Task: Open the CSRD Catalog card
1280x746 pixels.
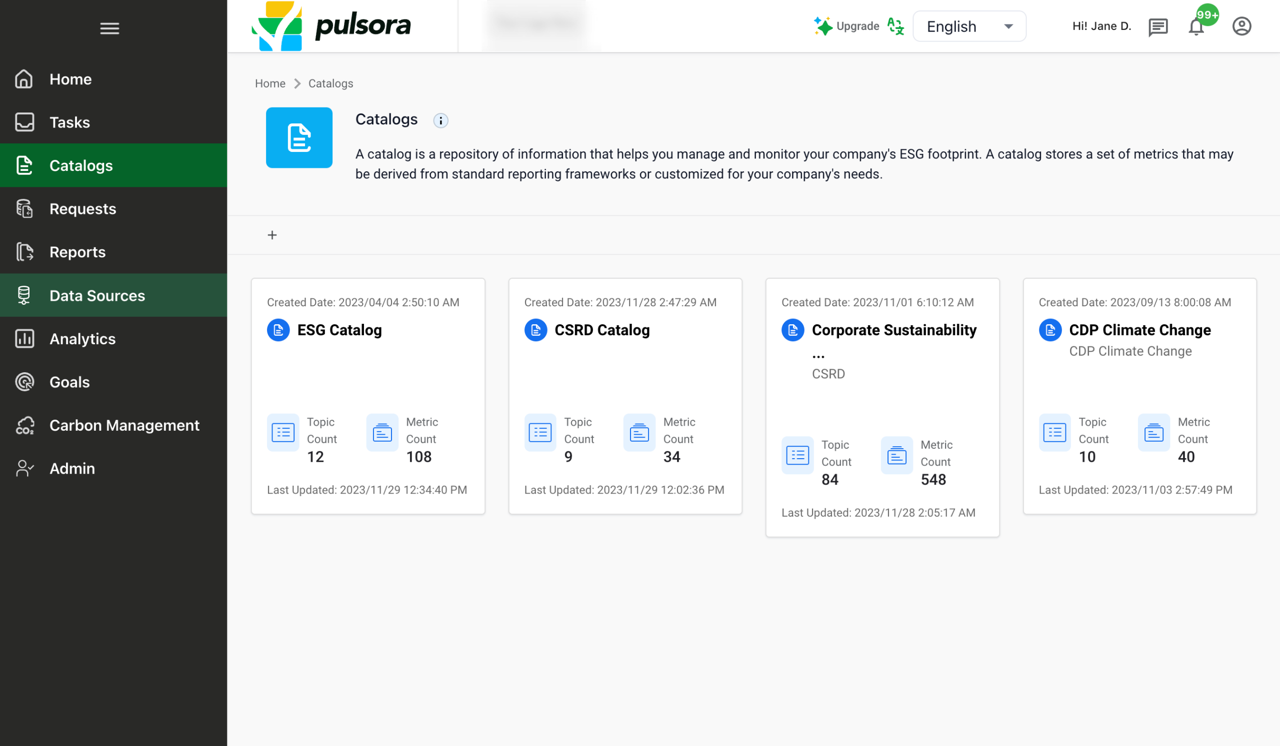Action: click(602, 330)
